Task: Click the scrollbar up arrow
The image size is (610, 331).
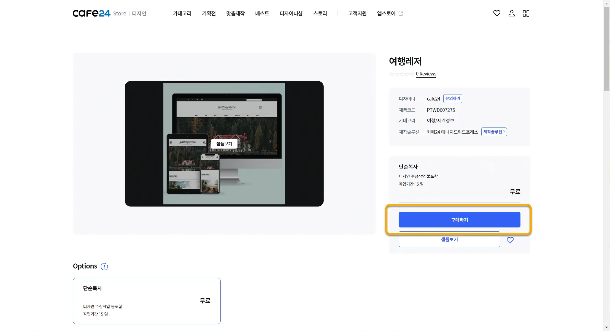Action: coord(606,3)
